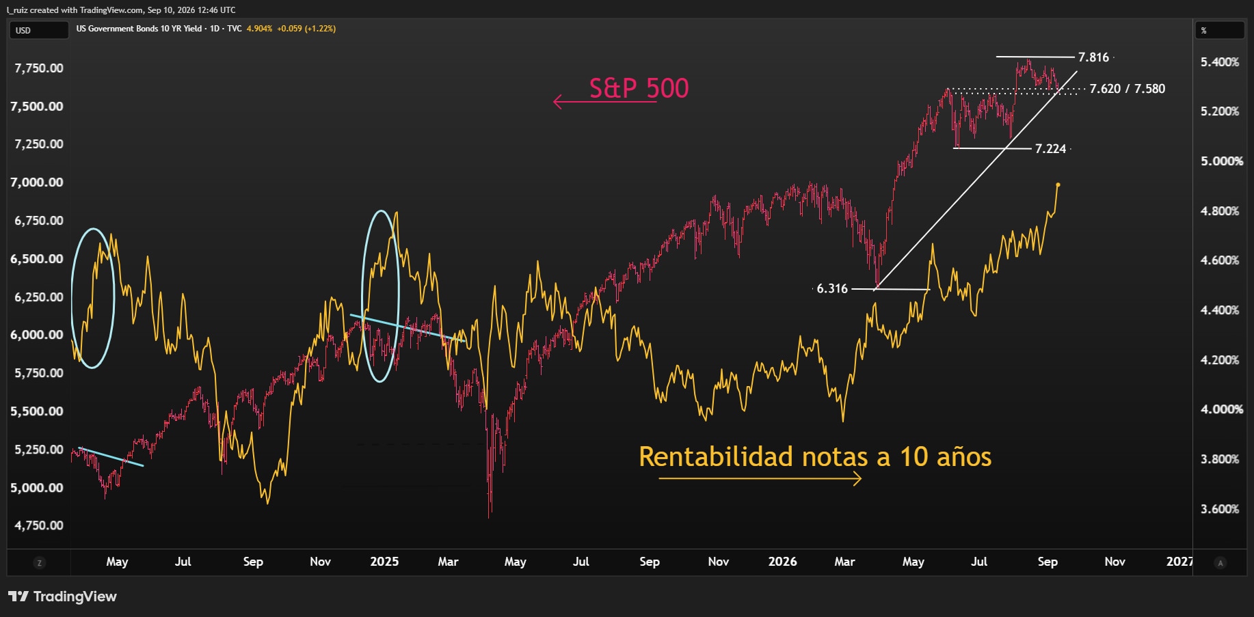This screenshot has height=617, width=1254.
Task: Select the S&P 500 text annotation
Action: [639, 88]
